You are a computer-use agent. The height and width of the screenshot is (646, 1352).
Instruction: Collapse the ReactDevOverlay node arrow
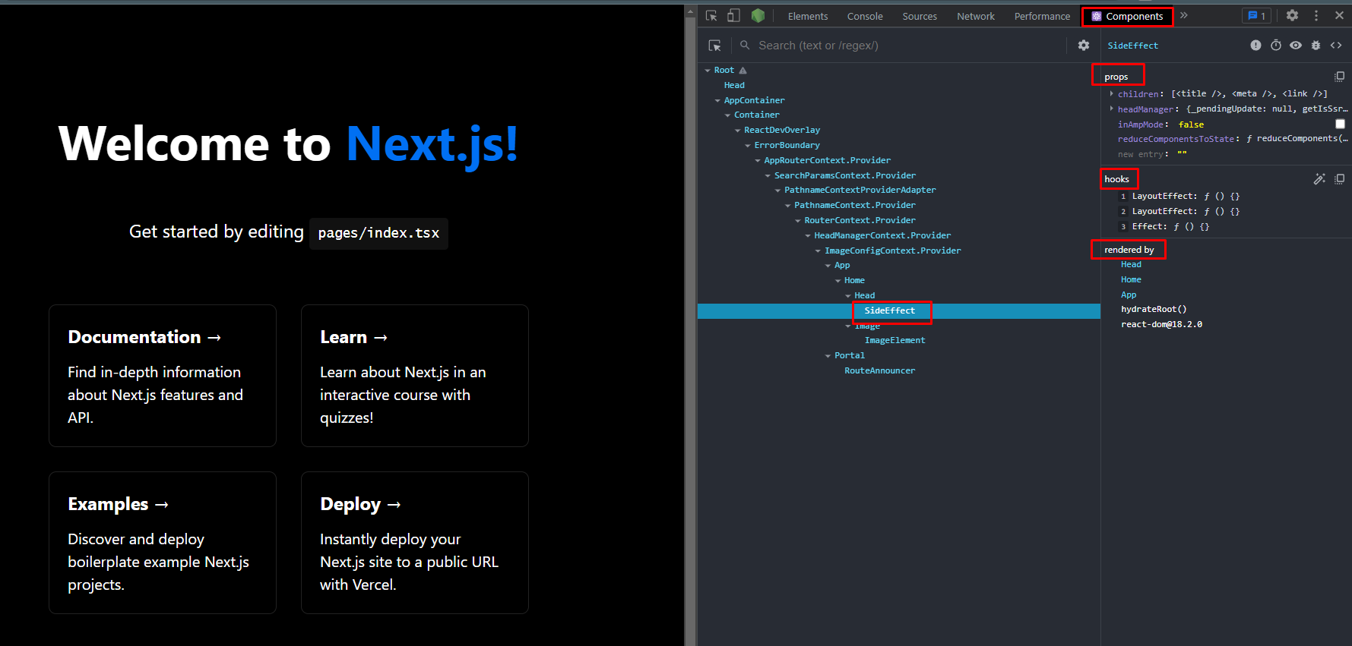pyautogui.click(x=737, y=131)
